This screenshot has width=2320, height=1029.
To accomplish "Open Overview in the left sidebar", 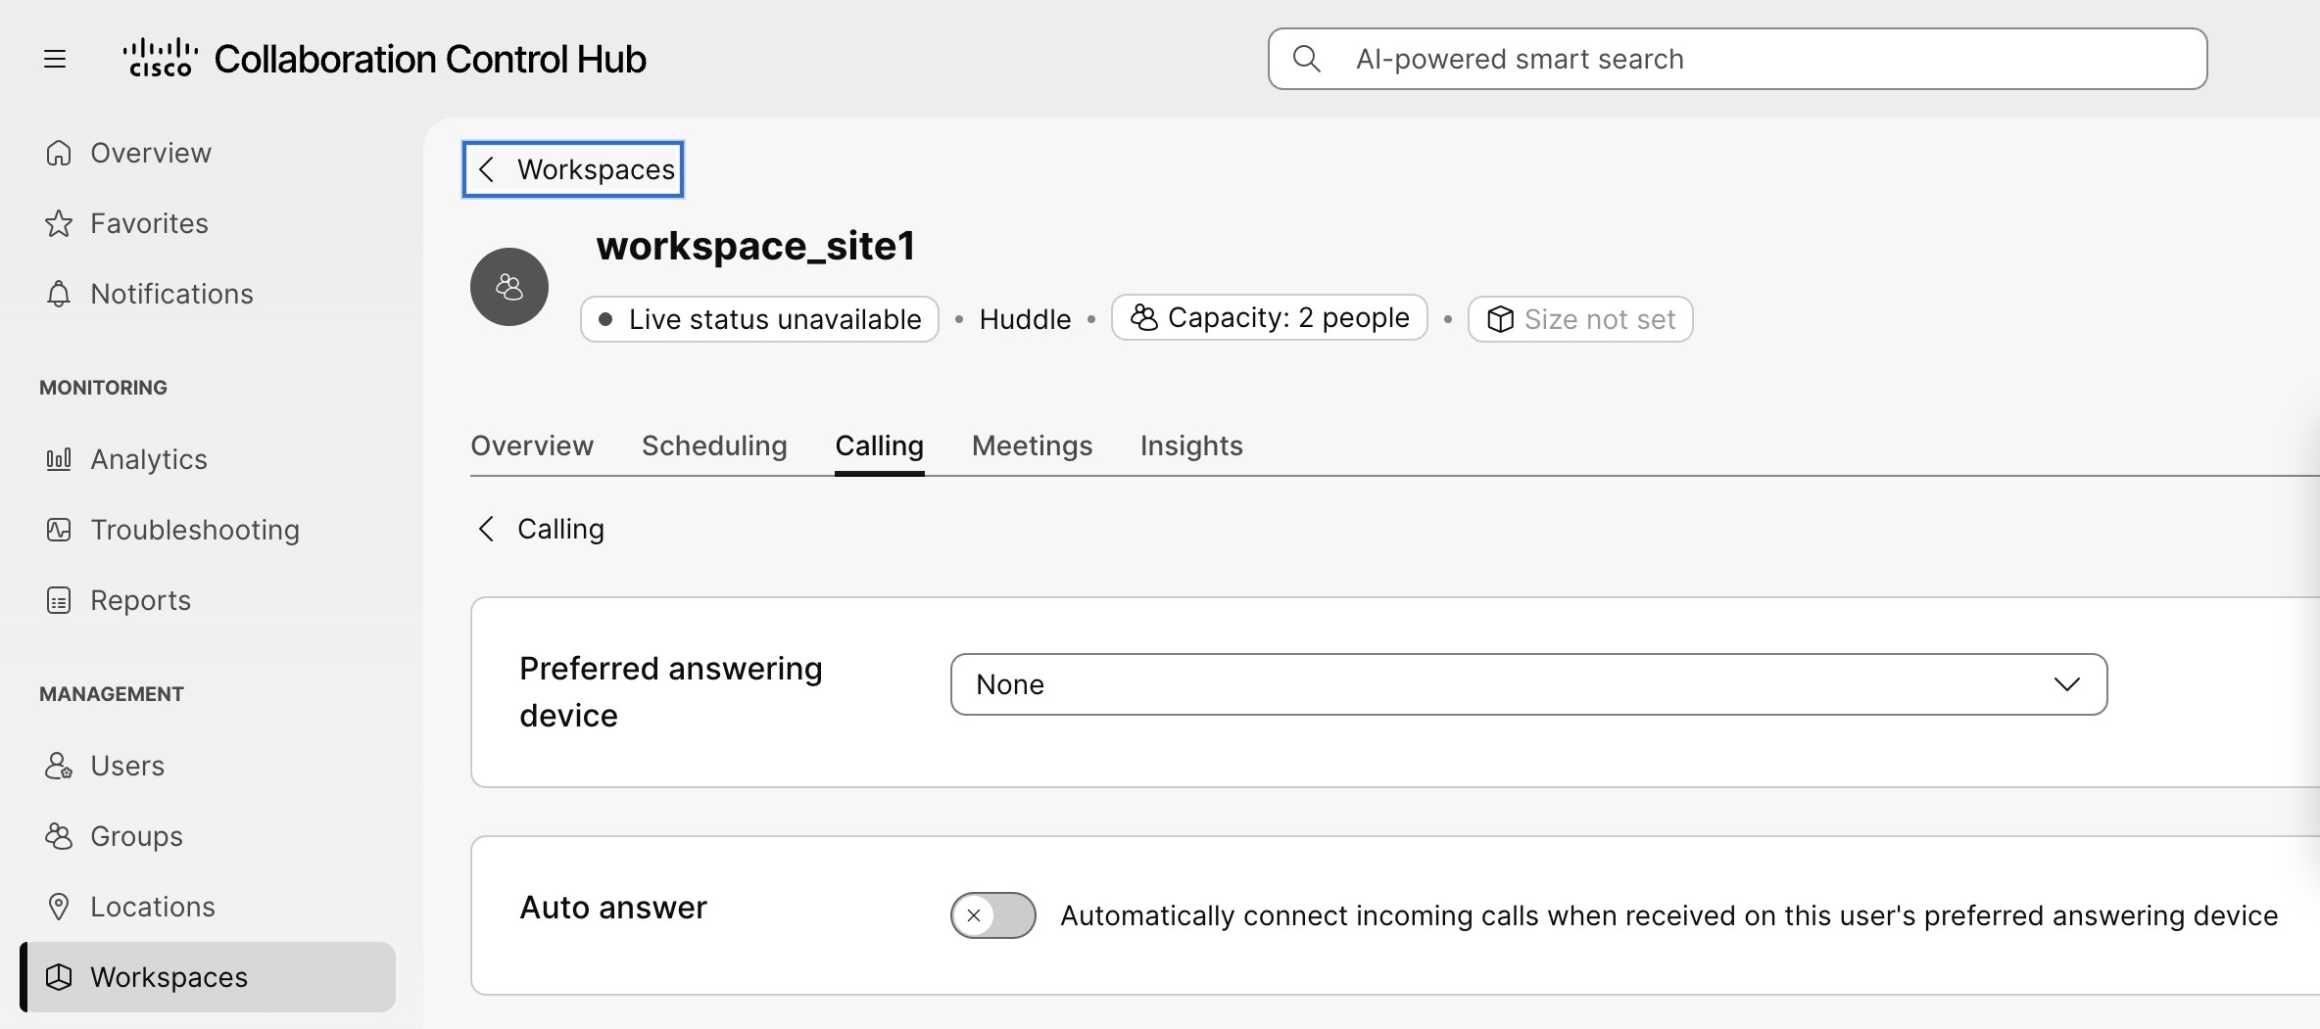I will (150, 153).
